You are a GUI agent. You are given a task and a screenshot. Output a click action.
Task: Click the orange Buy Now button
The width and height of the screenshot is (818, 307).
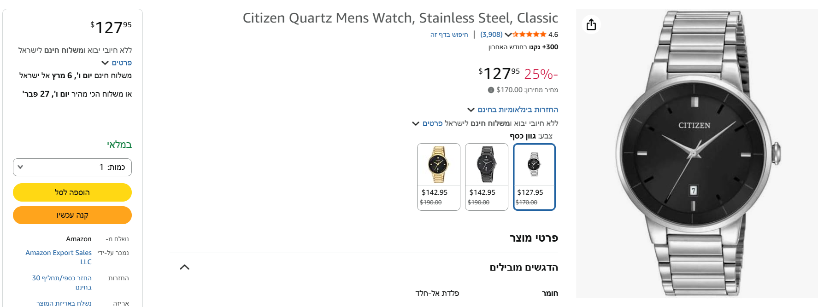[x=72, y=215]
